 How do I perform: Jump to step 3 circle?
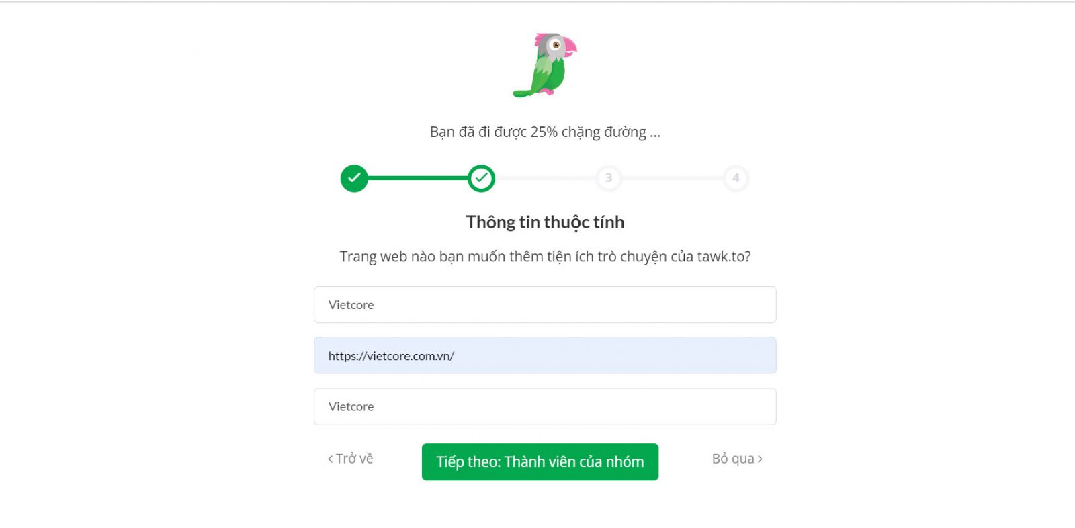point(609,178)
